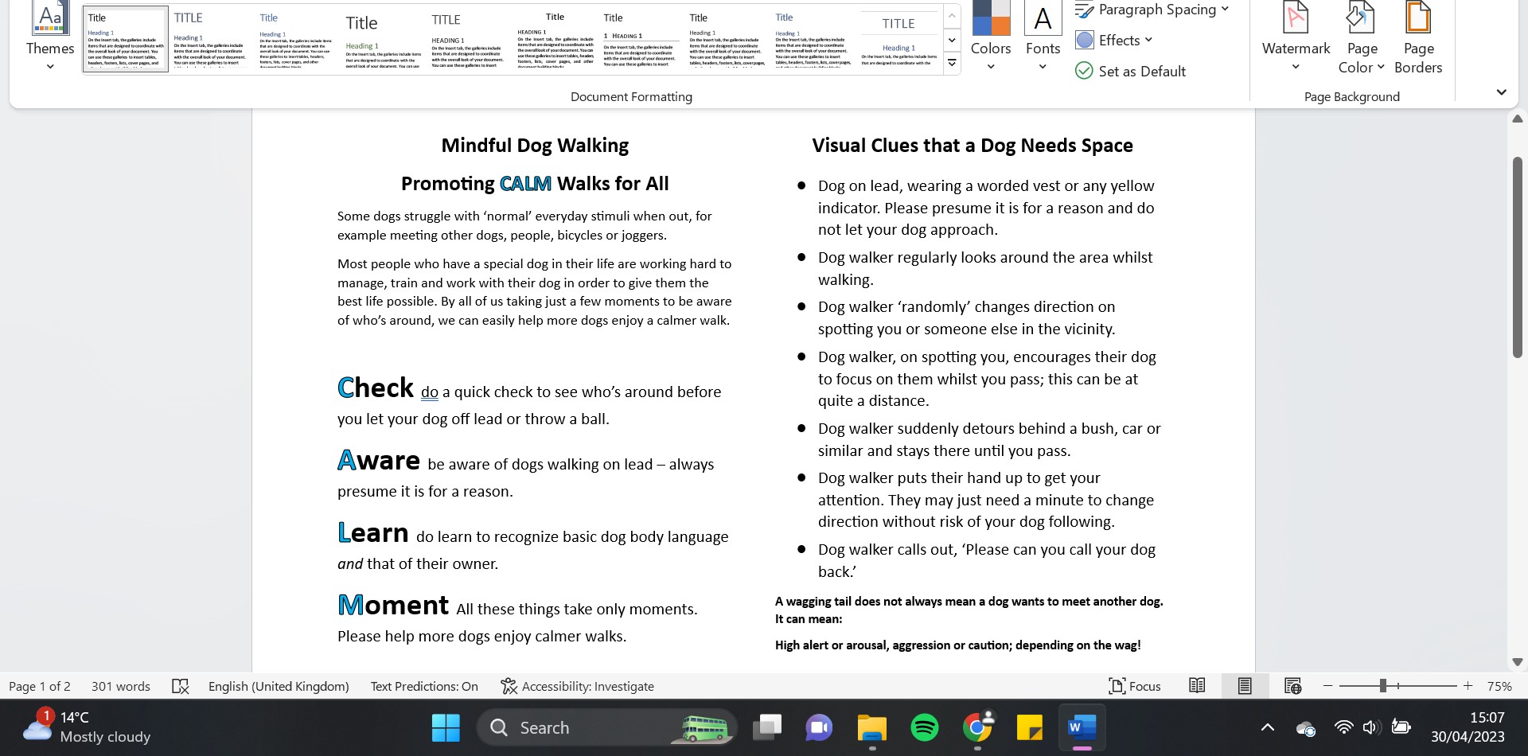Change language English (United Kingdom)
Screen dimensions: 1528x756
279,686
